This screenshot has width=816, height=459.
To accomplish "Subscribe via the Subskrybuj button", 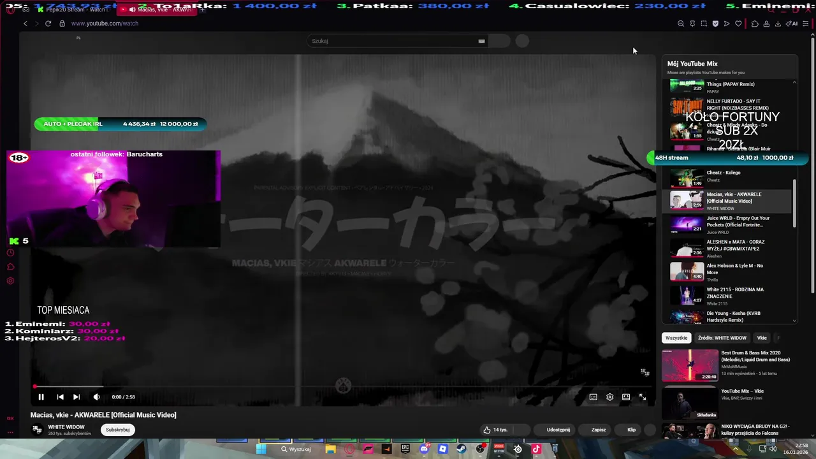I will point(118,430).
